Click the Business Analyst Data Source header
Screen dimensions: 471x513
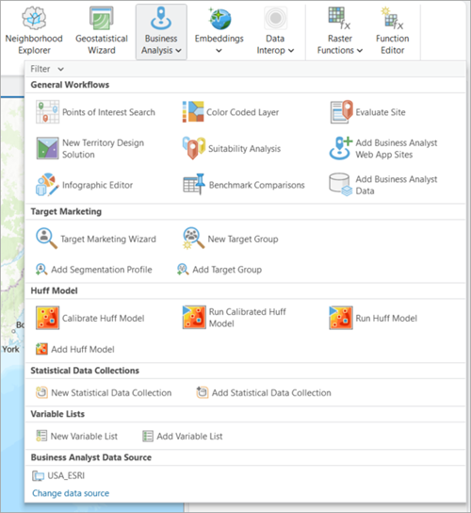90,457
